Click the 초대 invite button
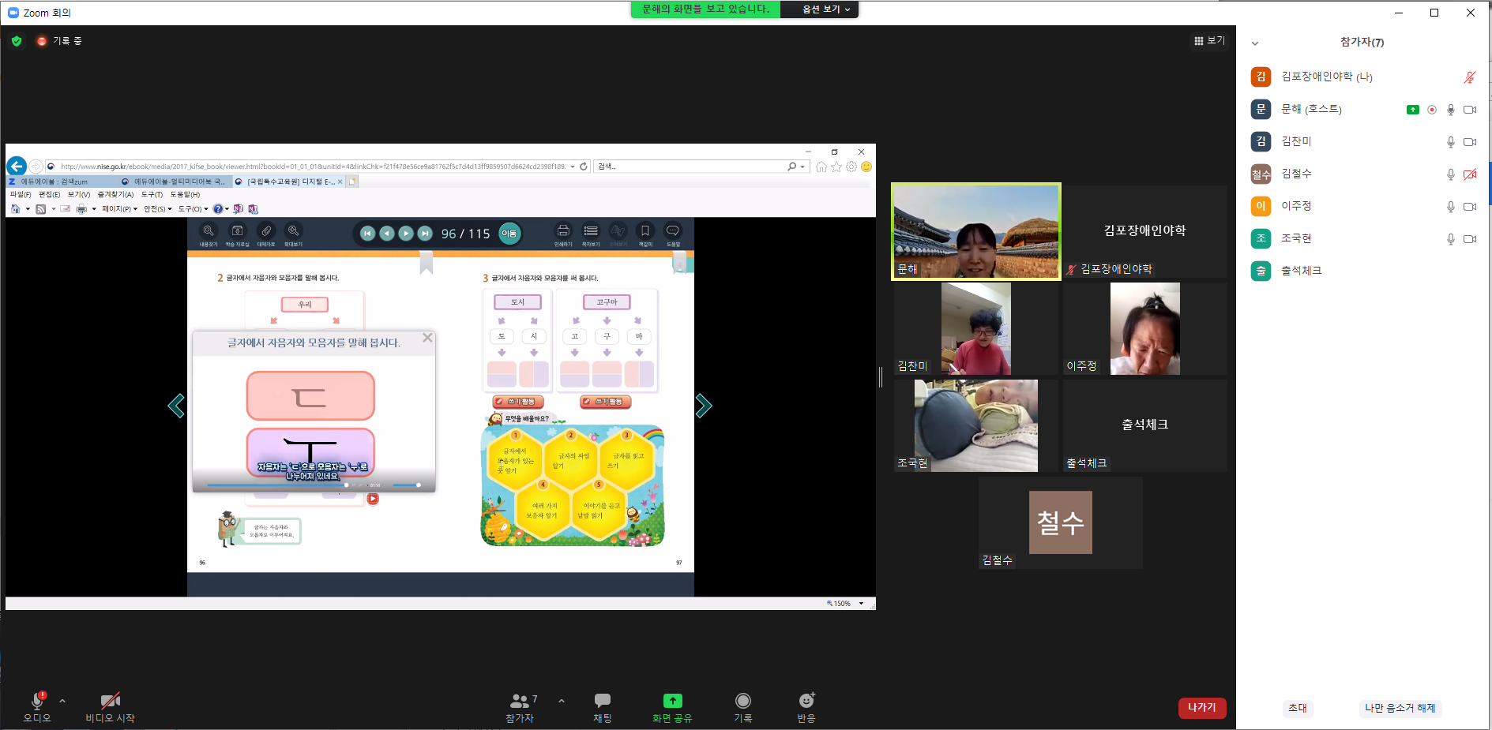Viewport: 1492px width, 730px height. tap(1297, 708)
